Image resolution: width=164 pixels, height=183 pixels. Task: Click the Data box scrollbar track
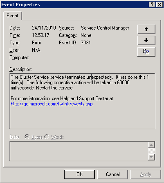coord(151,151)
